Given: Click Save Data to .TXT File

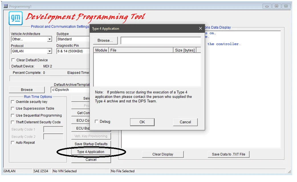Looking at the screenshot, I should [x=228, y=154].
